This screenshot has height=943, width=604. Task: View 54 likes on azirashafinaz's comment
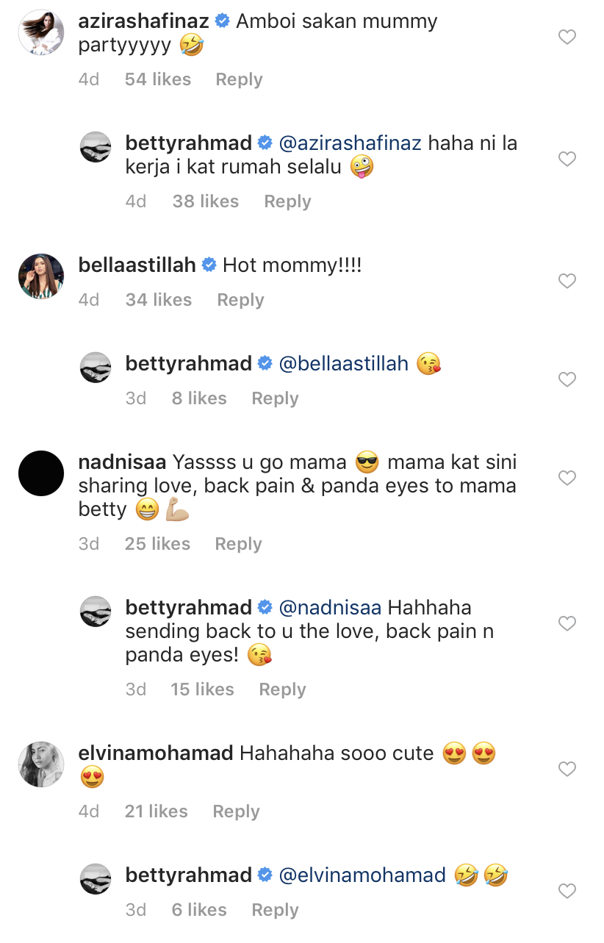(157, 79)
